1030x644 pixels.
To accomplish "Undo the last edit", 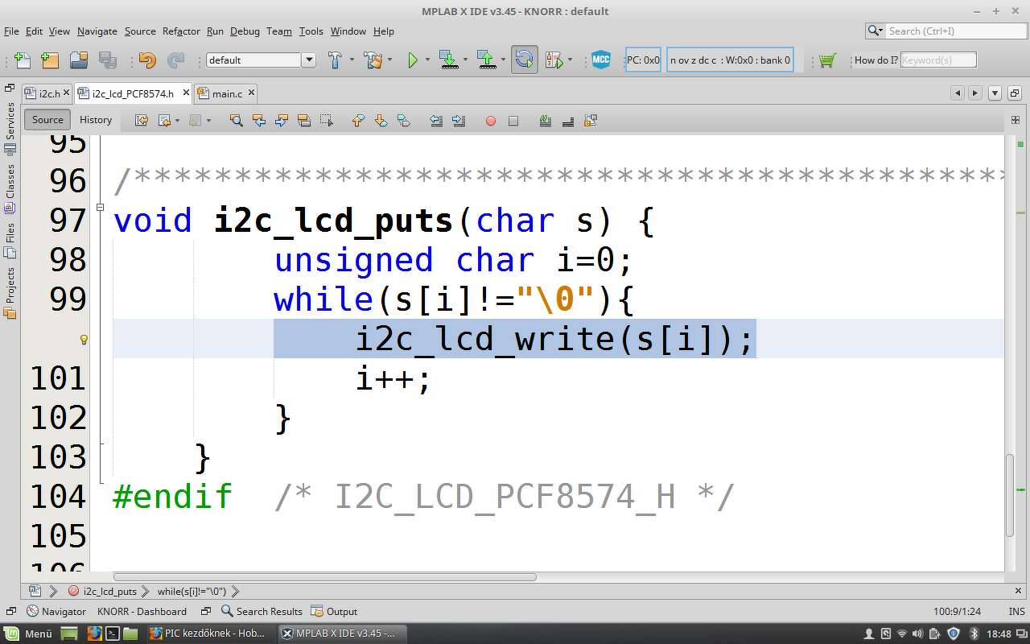I will pos(146,60).
